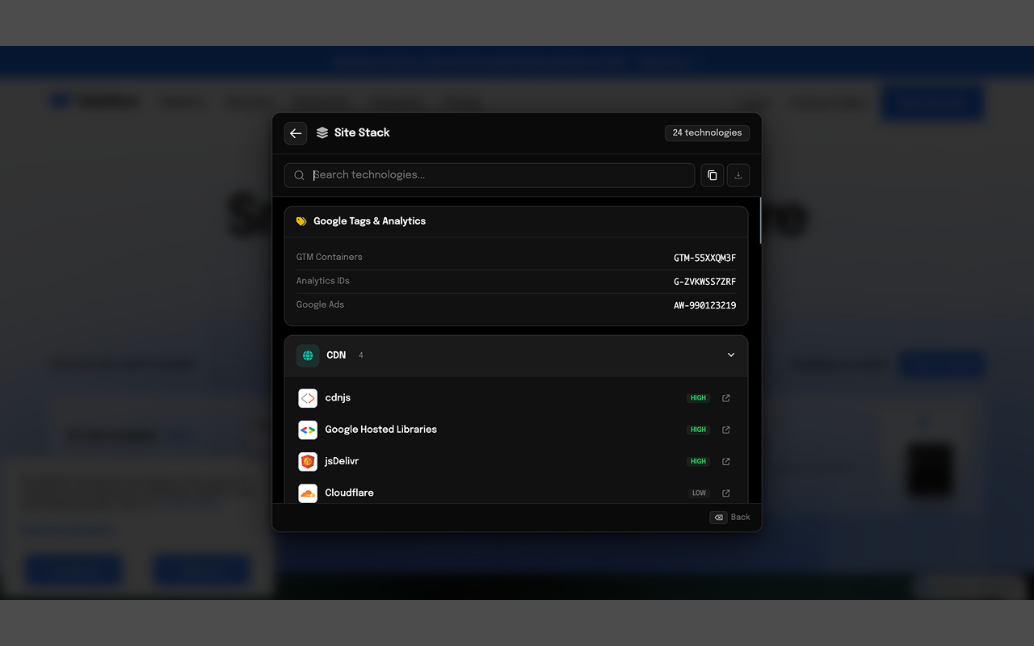The image size is (1034, 646).
Task: Click the HIGH badge on jsDelivr row
Action: pyautogui.click(x=699, y=461)
